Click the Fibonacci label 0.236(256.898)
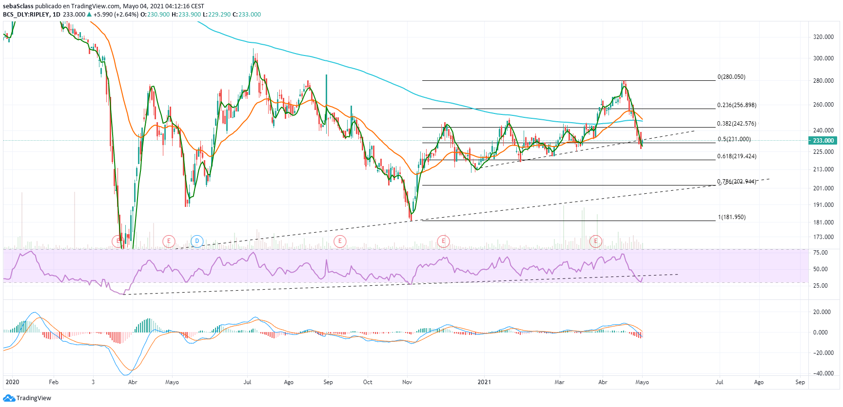 pyautogui.click(x=737, y=105)
